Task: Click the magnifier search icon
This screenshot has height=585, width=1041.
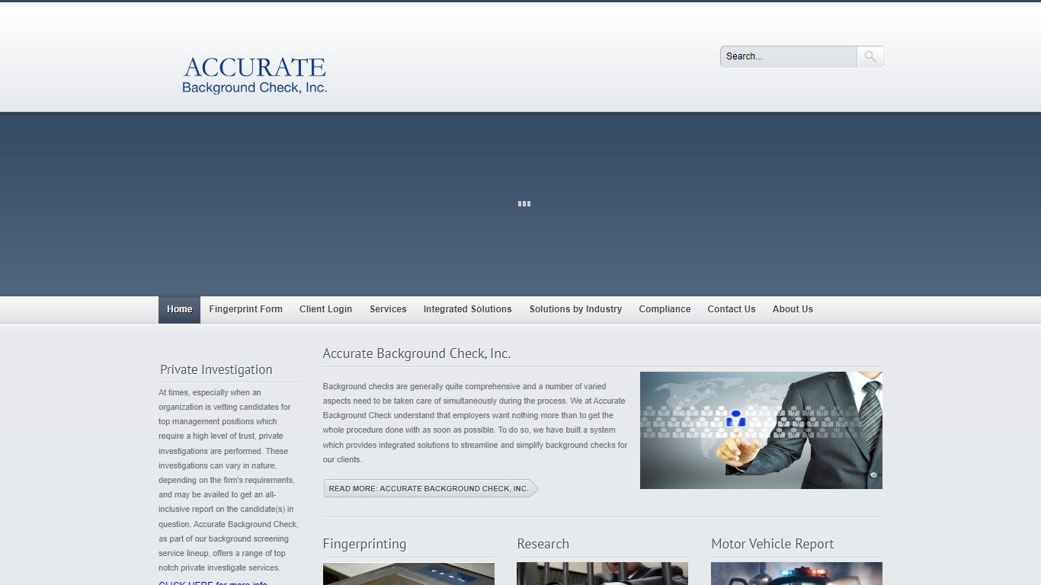Action: pyautogui.click(x=870, y=56)
